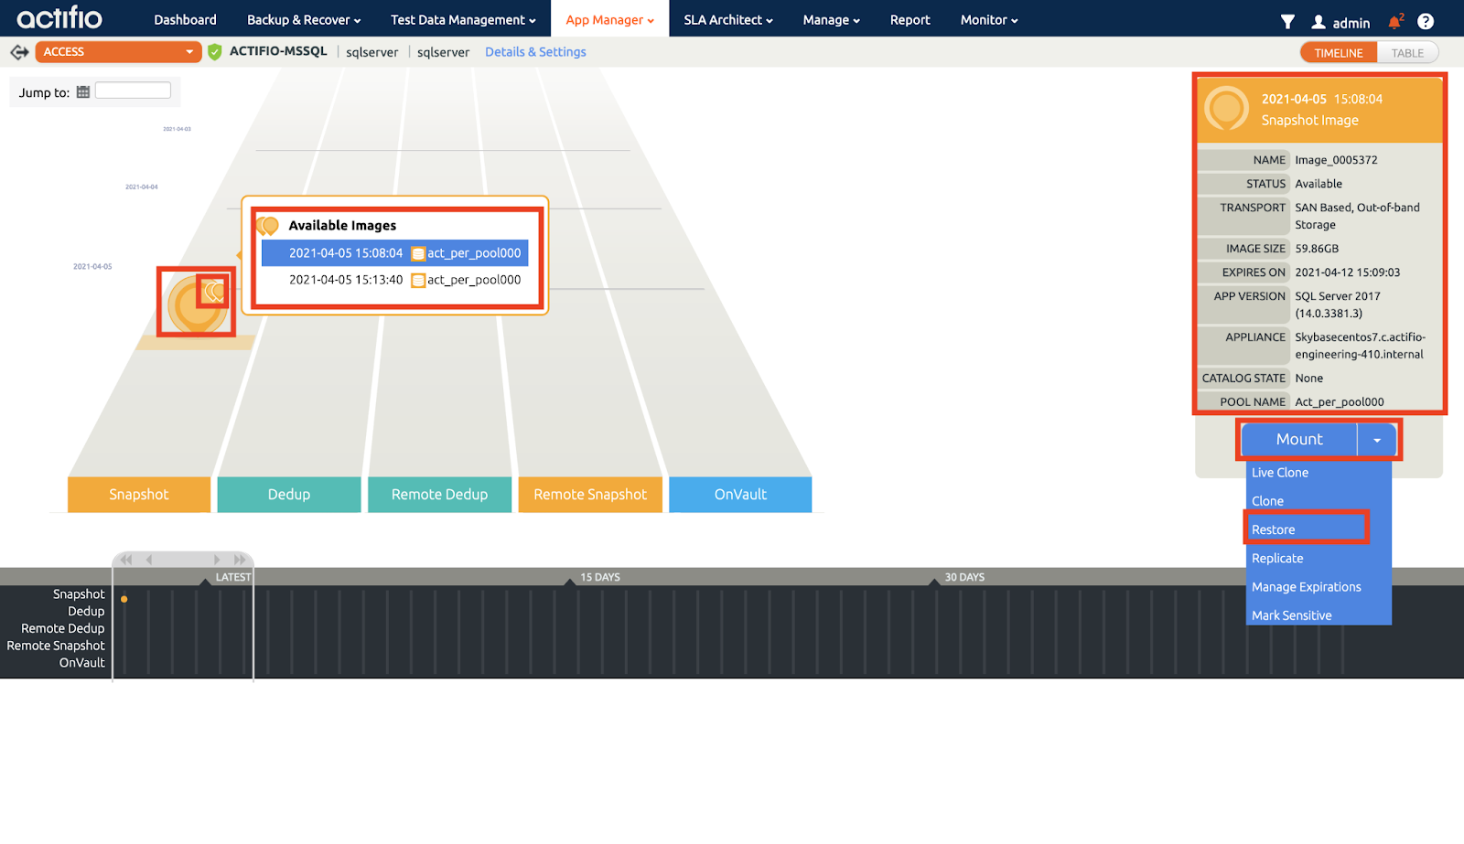Step timeline forward with single right arrow
Viewport: 1464px width, 844px height.
click(217, 560)
